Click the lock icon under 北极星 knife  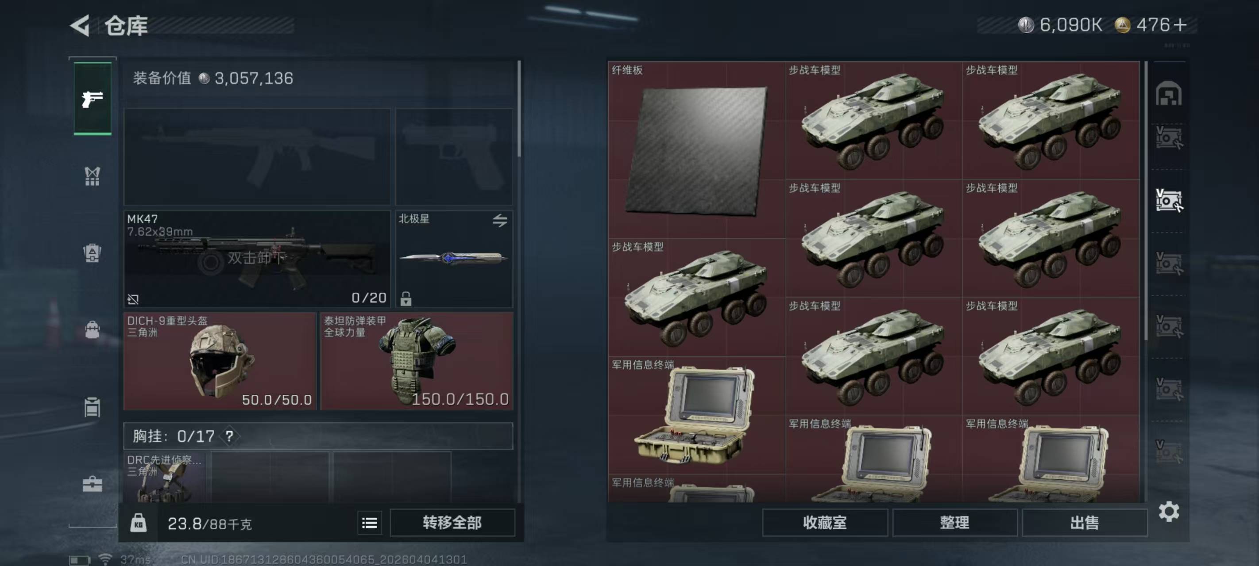pos(406,298)
